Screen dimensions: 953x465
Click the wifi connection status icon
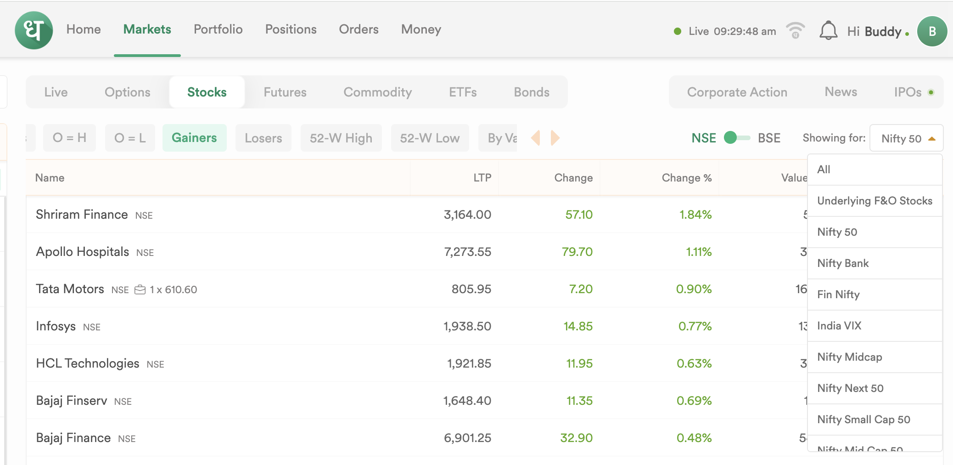pos(796,31)
